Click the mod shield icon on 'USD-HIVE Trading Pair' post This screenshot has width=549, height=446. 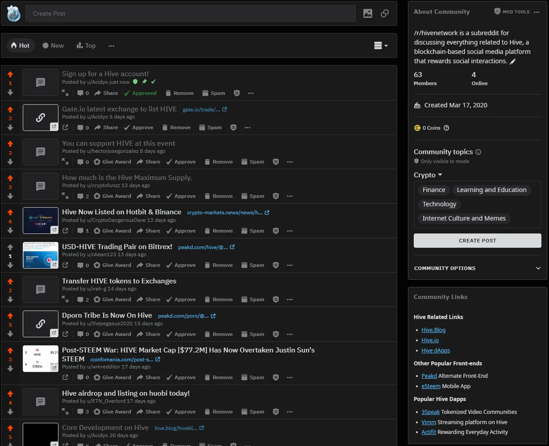(276, 265)
